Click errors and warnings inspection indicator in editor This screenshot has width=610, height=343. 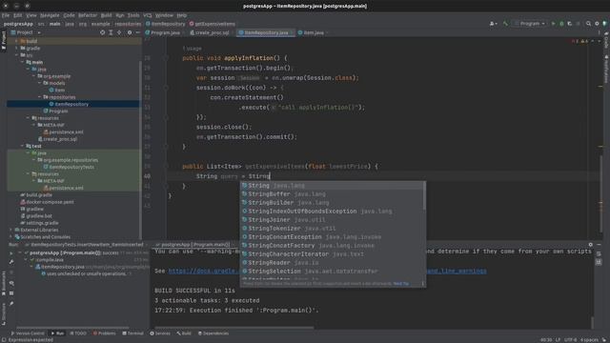pos(580,41)
